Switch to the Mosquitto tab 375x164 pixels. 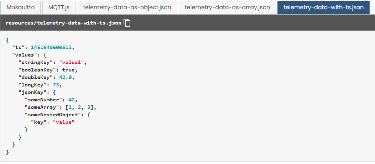pyautogui.click(x=20, y=7)
